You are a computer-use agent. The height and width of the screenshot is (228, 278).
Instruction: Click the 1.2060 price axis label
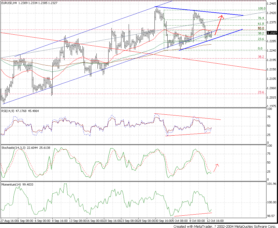click(272, 88)
